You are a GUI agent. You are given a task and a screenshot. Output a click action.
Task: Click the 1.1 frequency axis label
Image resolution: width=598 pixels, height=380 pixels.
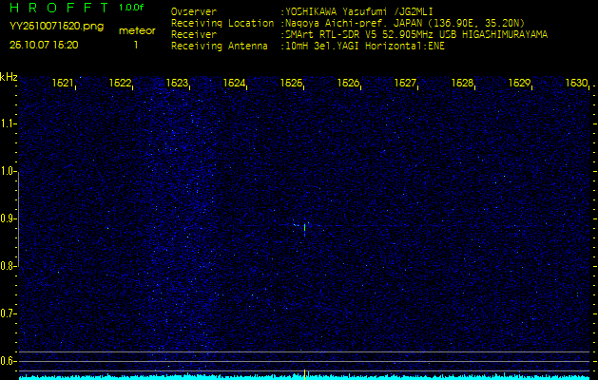9,123
